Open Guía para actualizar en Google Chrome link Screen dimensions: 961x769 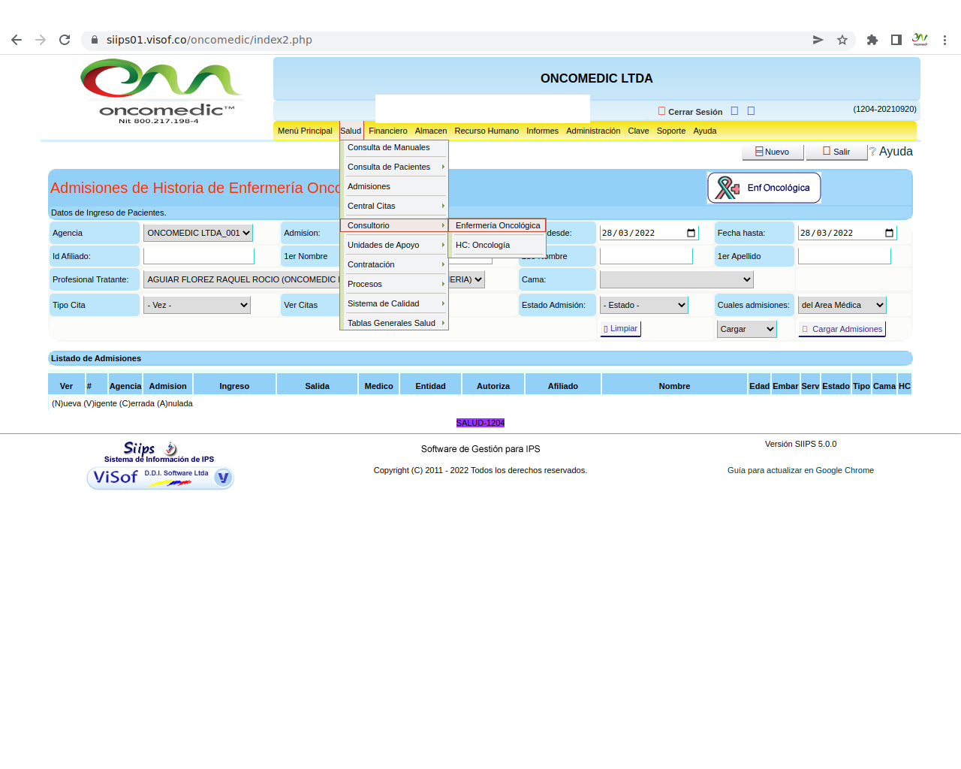coord(800,470)
